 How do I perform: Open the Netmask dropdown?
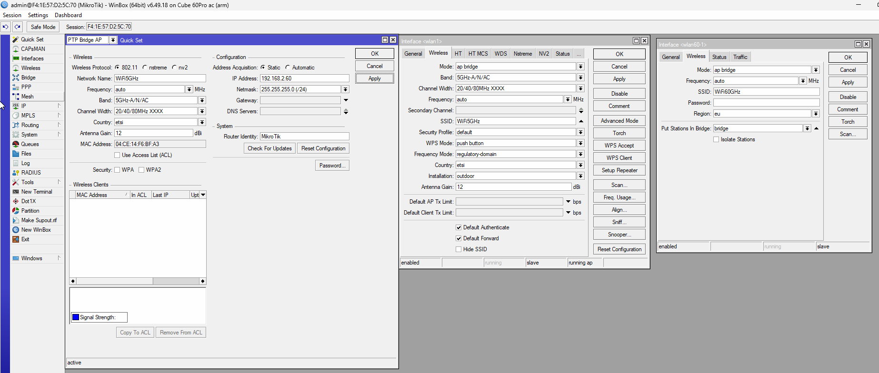pyautogui.click(x=346, y=89)
